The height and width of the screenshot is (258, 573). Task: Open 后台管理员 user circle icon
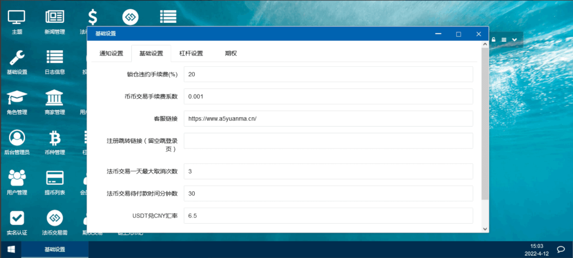(17, 142)
